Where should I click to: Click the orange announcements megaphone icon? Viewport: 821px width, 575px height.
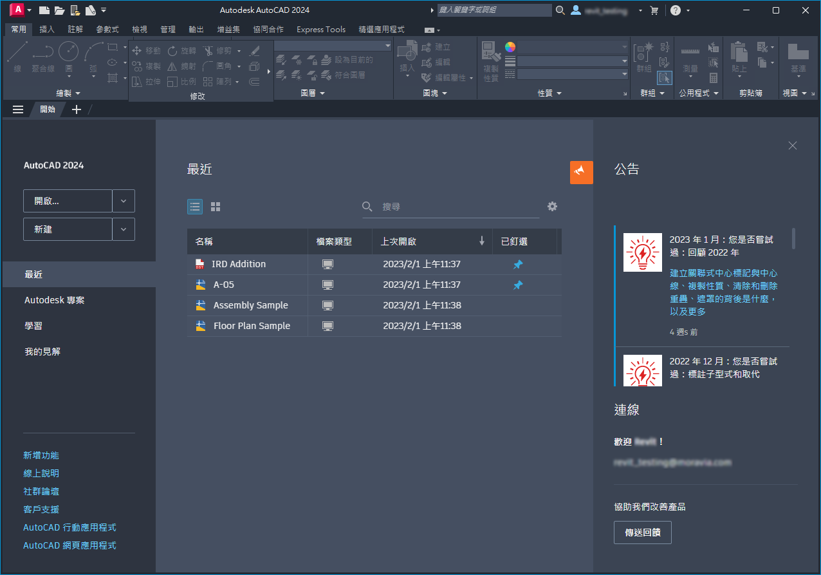[582, 172]
